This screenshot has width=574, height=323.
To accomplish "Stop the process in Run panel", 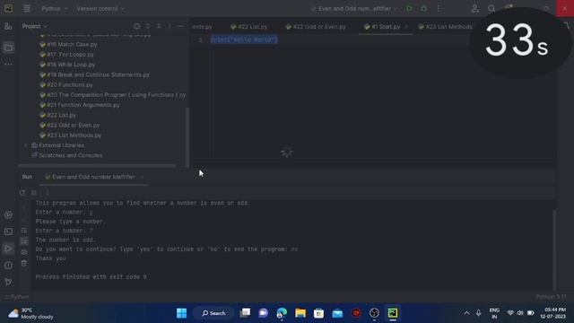I will [34, 193].
